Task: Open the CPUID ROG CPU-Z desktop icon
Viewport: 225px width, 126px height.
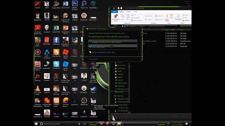Action: pos(38,66)
